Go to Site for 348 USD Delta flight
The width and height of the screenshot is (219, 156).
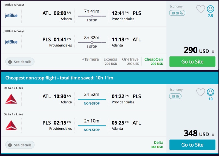pyautogui.click(x=192, y=145)
